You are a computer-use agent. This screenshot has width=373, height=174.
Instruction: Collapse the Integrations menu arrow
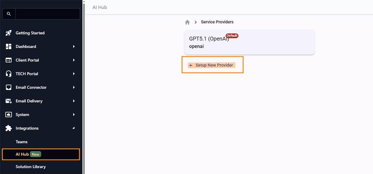(x=74, y=128)
